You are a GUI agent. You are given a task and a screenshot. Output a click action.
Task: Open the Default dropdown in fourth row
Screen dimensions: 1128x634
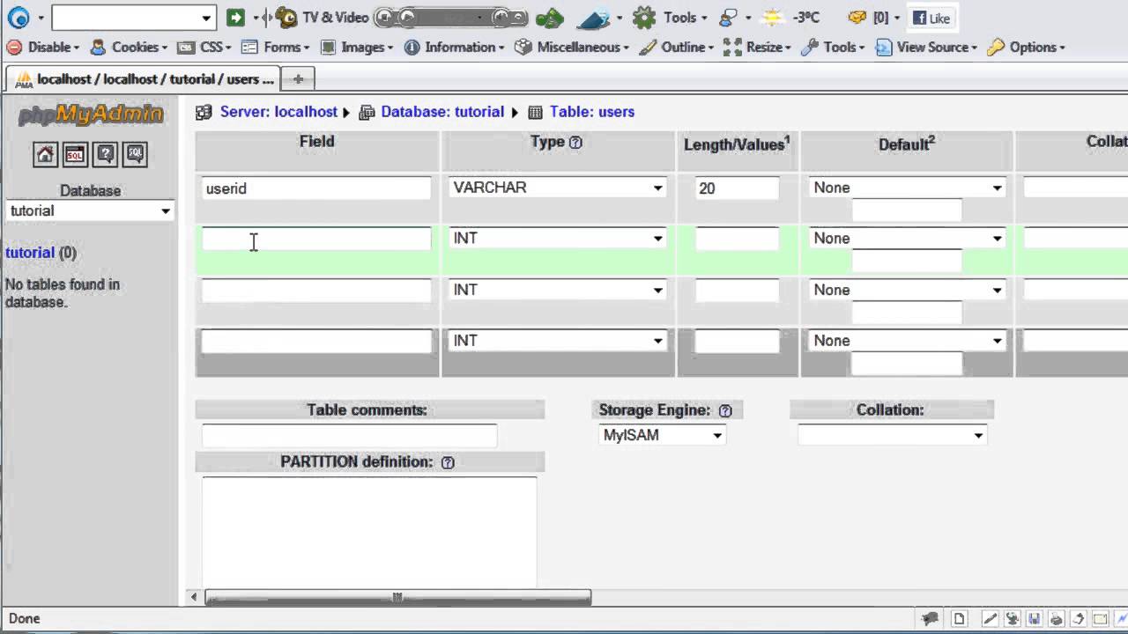(907, 341)
